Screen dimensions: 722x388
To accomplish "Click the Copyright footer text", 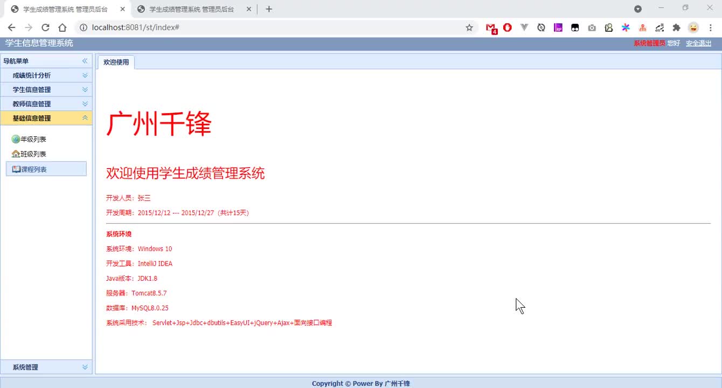I will coord(361,384).
